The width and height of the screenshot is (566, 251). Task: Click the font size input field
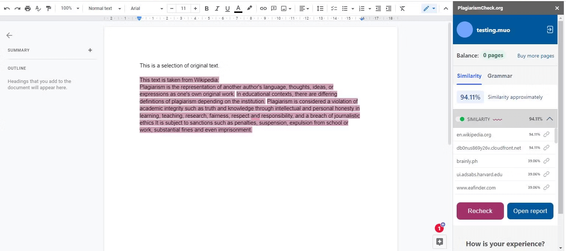tap(183, 8)
